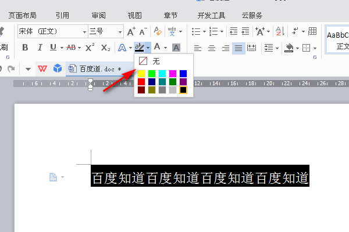Click the Bold formatting icon

[25, 48]
